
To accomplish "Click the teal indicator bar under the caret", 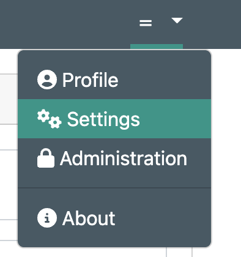I will (x=157, y=47).
